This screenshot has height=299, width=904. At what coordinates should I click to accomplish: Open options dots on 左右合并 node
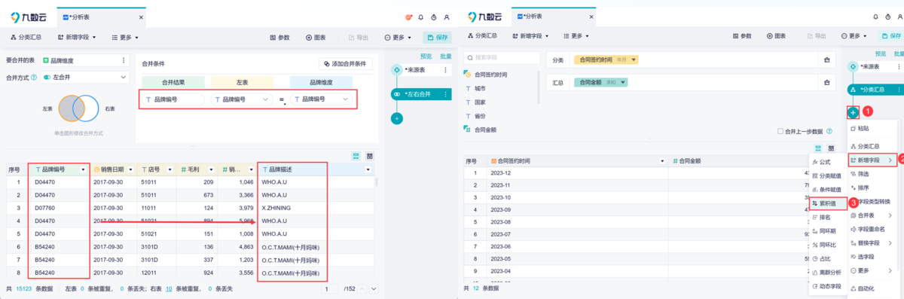tap(446, 94)
